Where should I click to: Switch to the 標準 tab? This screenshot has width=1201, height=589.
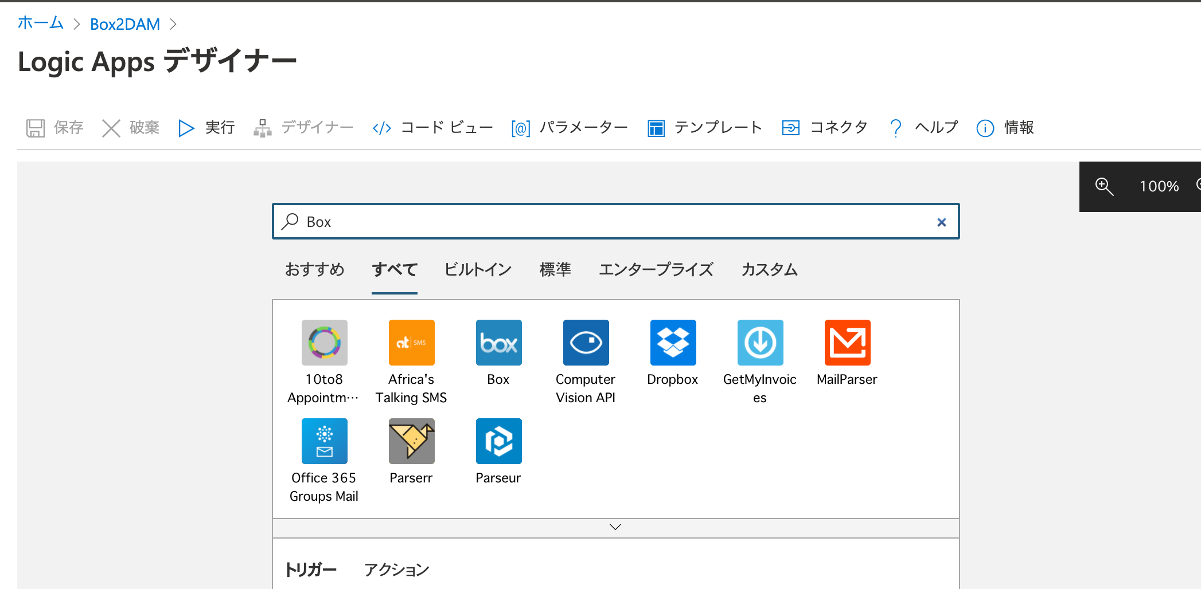point(555,269)
